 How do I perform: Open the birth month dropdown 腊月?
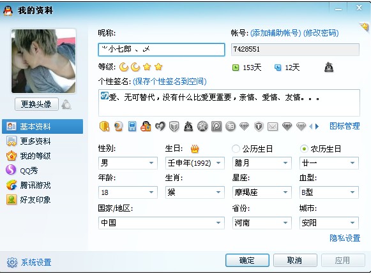262,163
